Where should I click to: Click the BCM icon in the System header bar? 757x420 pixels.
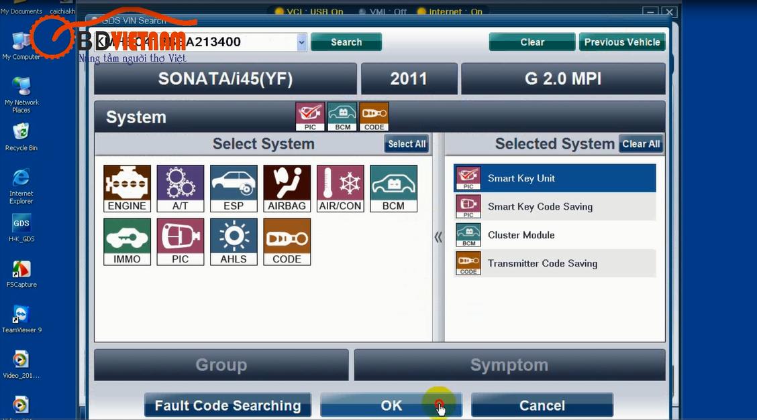point(342,117)
